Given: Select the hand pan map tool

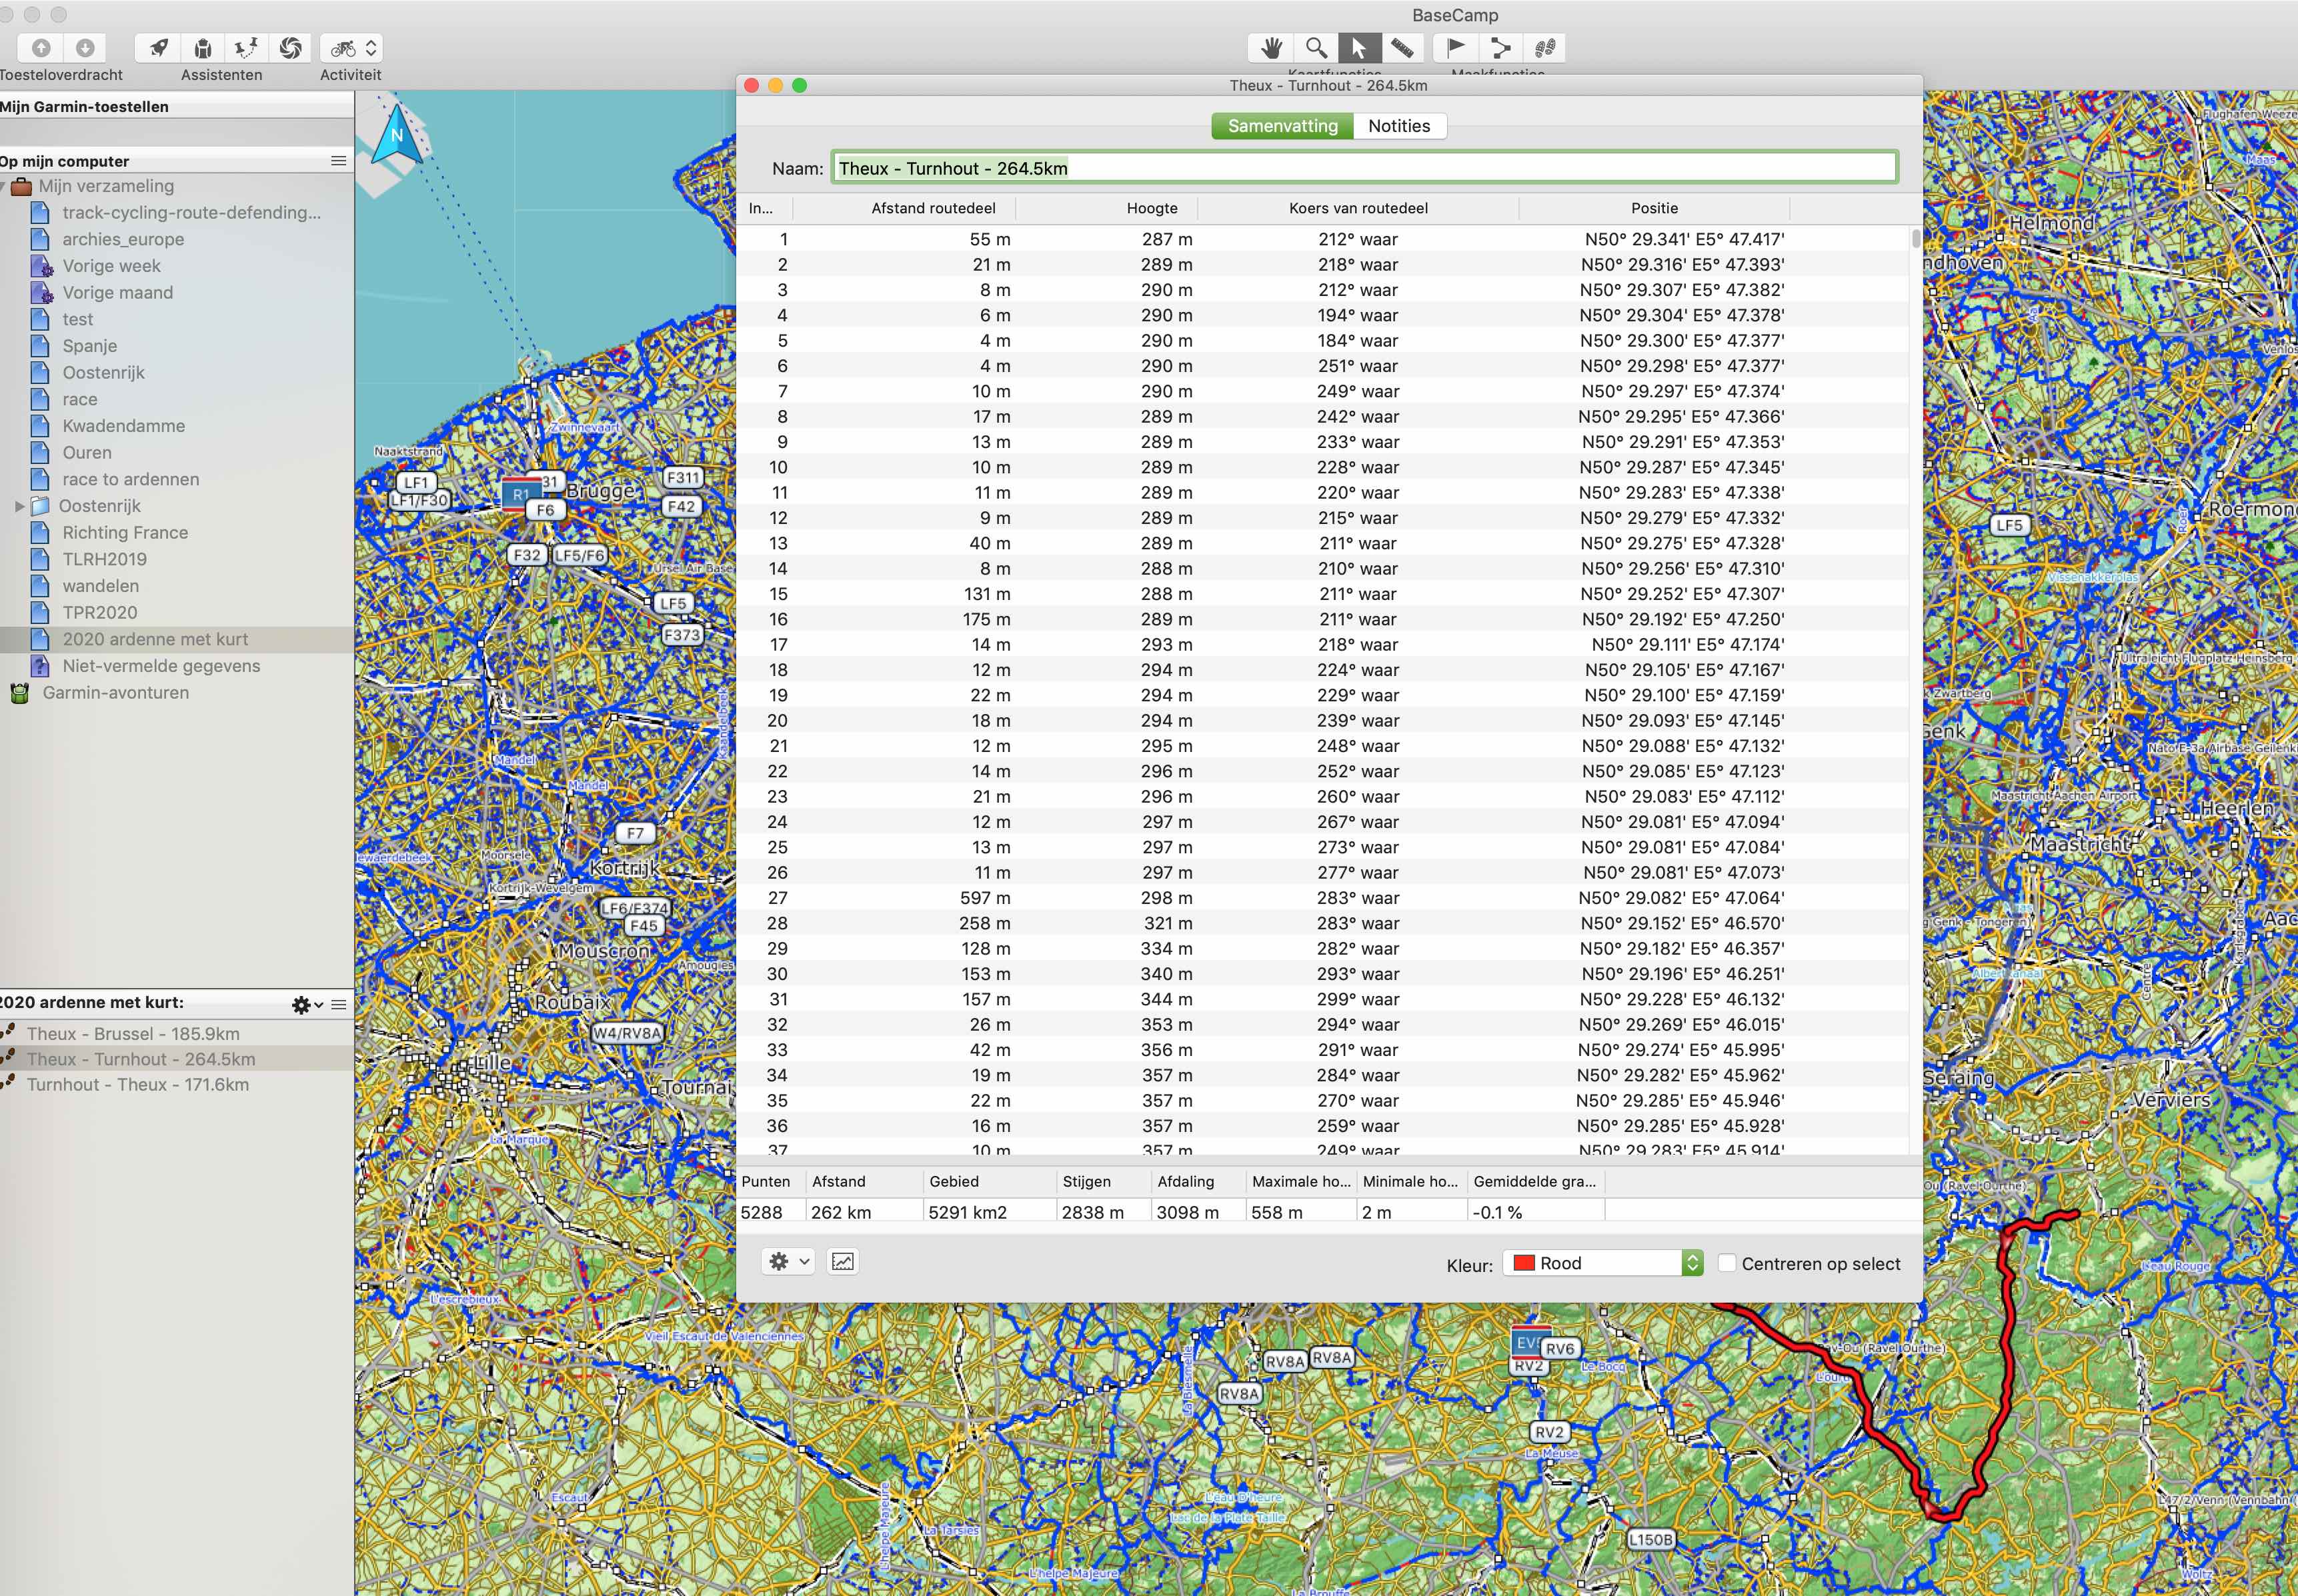Looking at the screenshot, I should [1271, 47].
